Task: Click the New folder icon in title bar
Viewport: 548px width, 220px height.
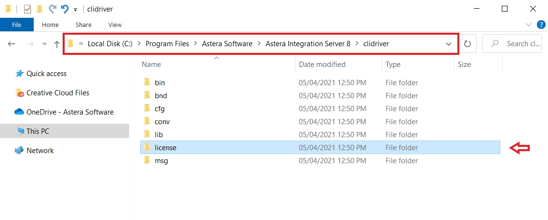Action: [x=40, y=9]
